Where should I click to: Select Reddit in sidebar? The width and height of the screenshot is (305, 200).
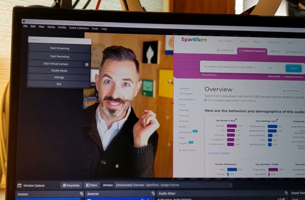click(x=183, y=127)
